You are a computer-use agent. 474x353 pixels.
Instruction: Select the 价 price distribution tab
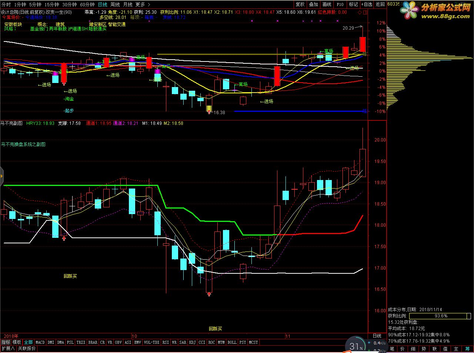403,349
